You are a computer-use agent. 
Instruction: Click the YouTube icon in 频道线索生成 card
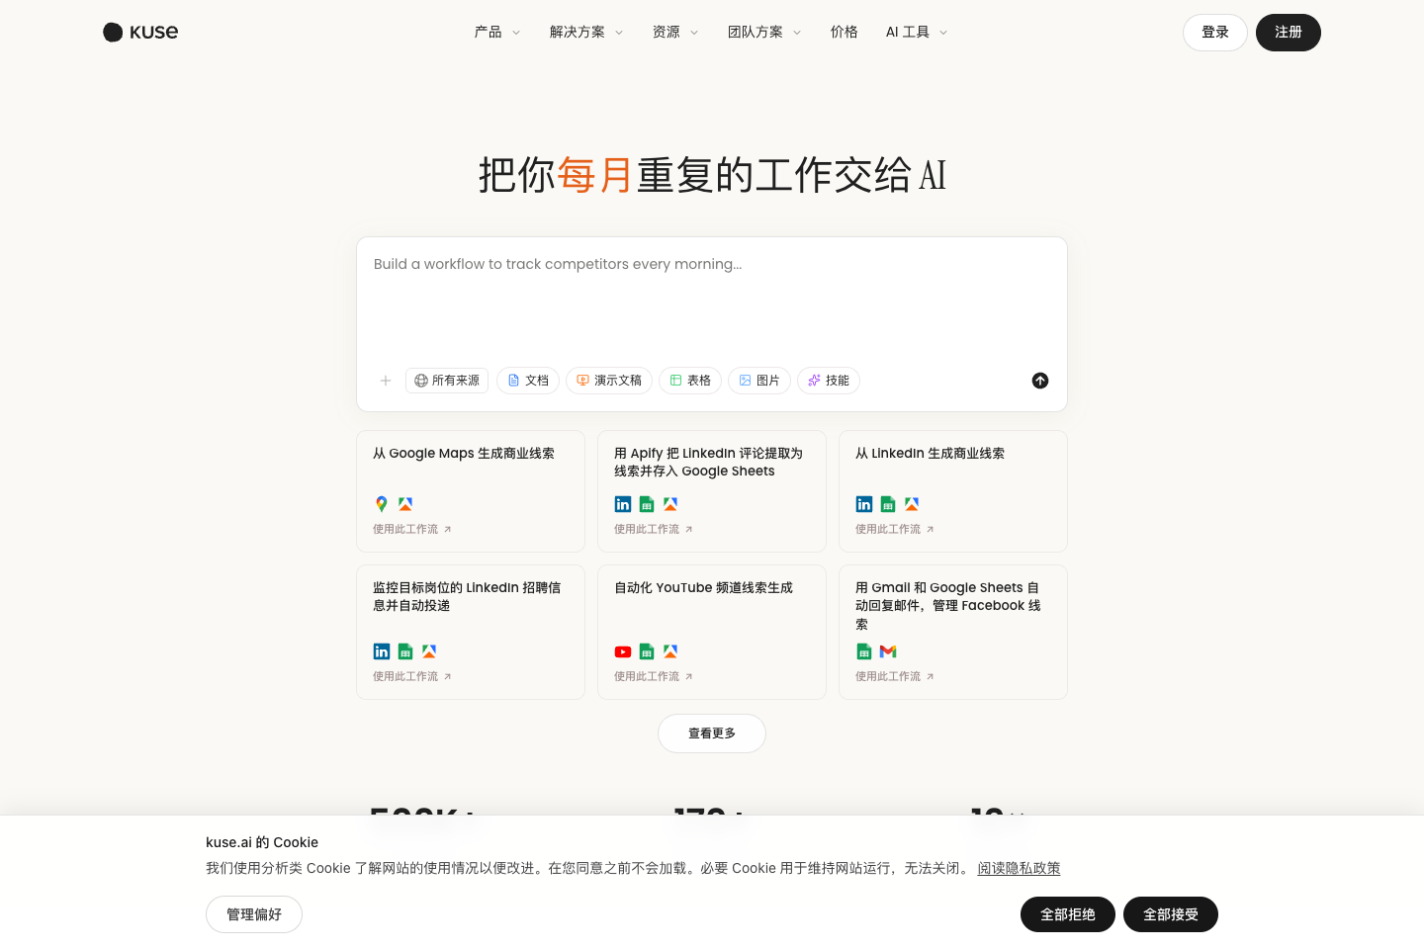point(623,651)
